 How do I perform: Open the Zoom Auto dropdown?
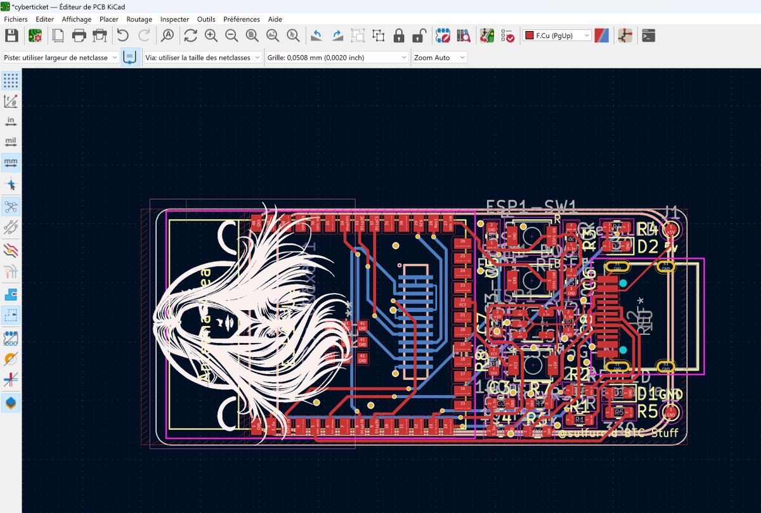pyautogui.click(x=439, y=57)
